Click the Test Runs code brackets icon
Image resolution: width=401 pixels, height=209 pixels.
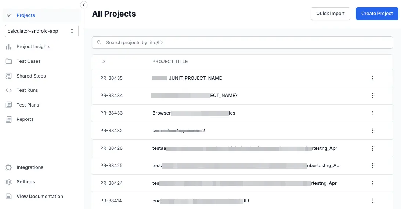pos(8,90)
